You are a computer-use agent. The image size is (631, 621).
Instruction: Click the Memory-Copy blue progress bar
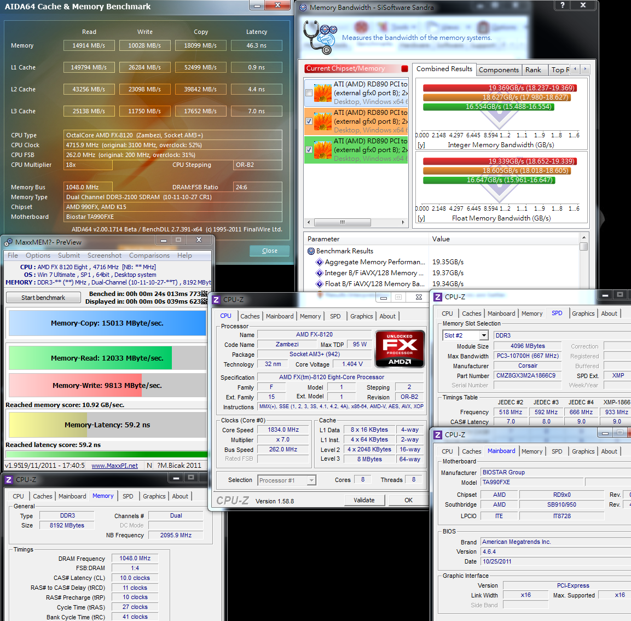(x=107, y=323)
